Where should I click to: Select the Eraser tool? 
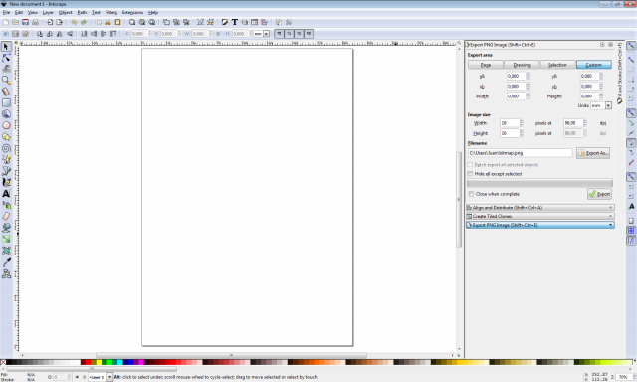[6, 217]
